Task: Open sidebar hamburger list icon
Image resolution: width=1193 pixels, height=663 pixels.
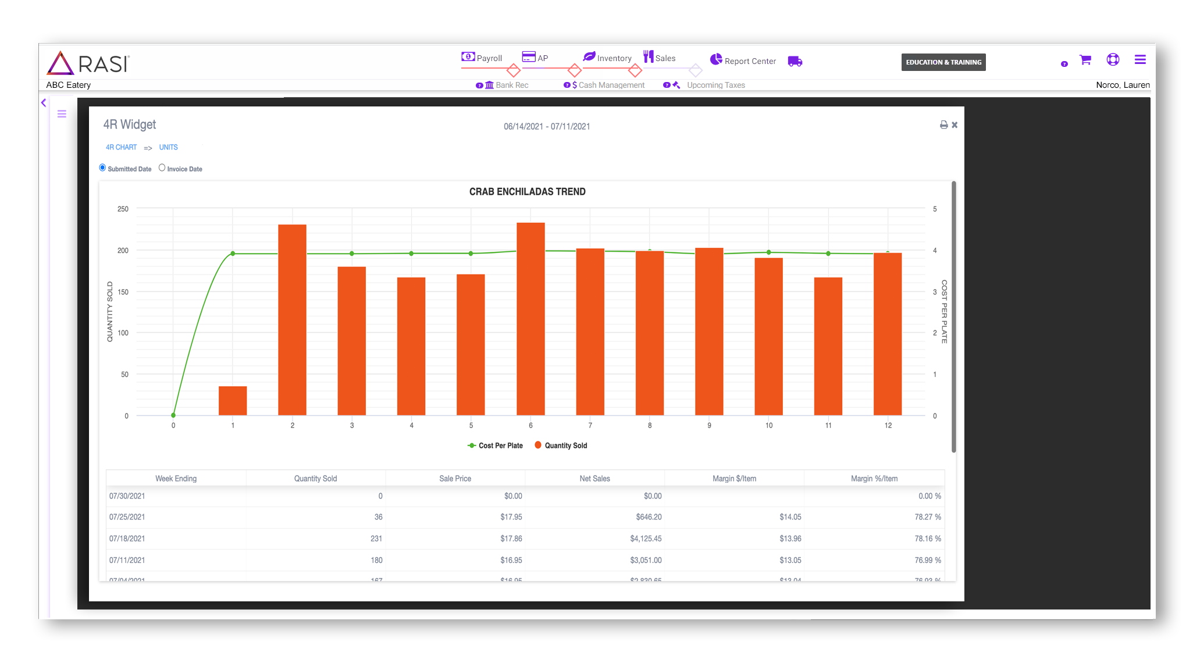Action: point(62,114)
